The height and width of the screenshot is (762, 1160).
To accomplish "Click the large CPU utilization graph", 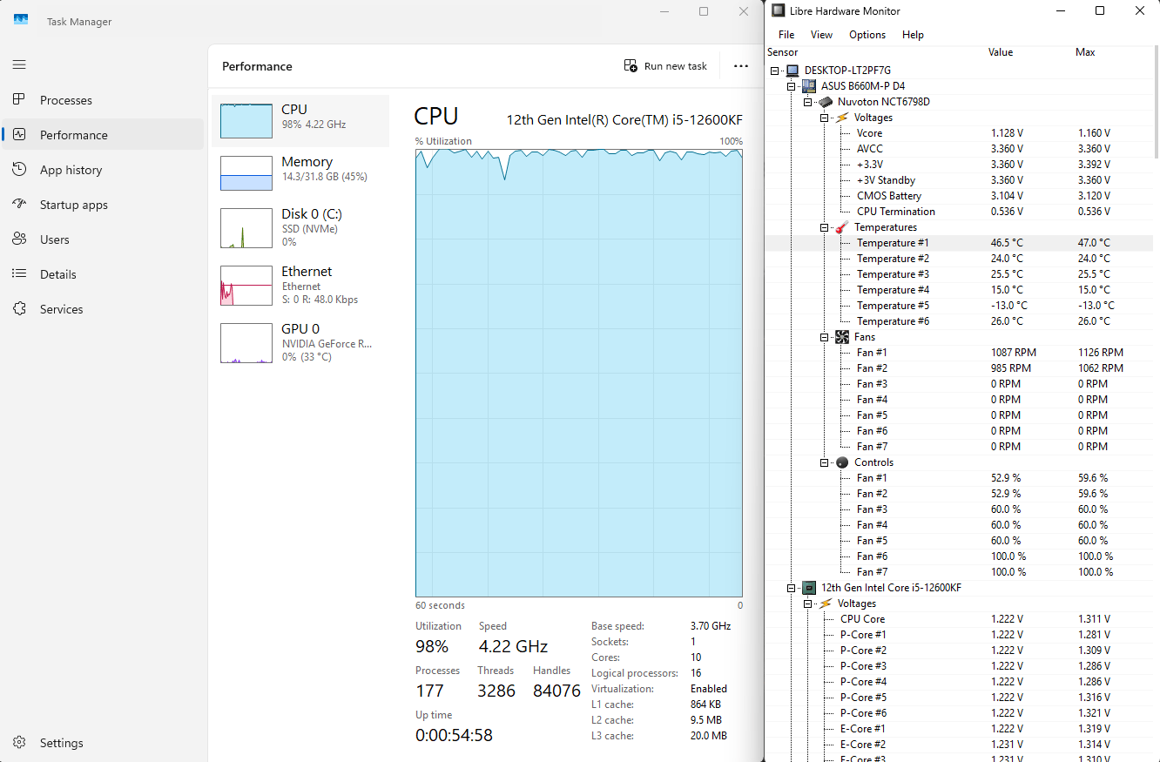I will pyautogui.click(x=579, y=373).
